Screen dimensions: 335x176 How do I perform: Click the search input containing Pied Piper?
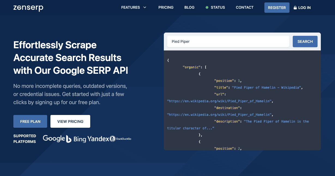[228, 41]
